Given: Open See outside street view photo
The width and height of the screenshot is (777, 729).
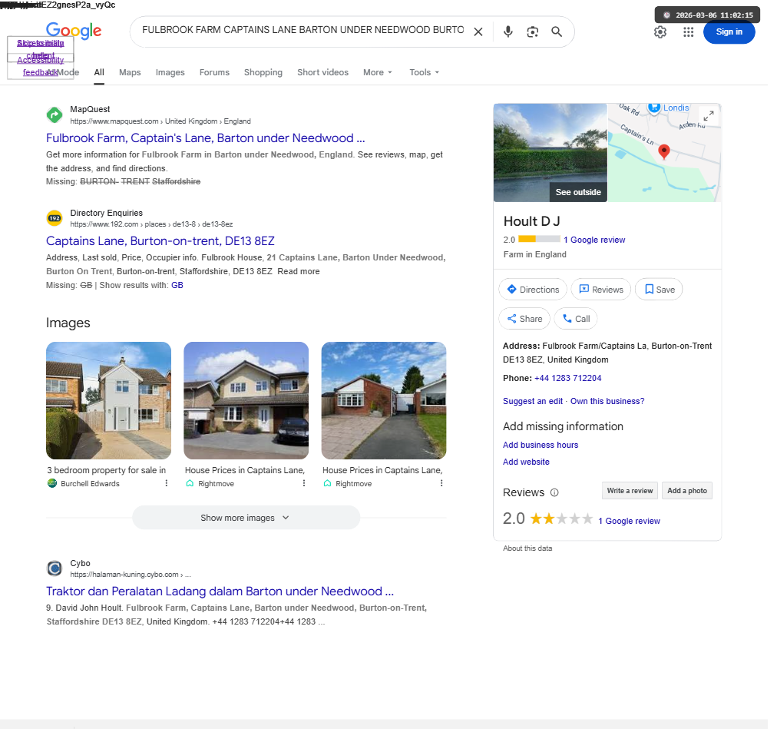Looking at the screenshot, I should (x=550, y=152).
